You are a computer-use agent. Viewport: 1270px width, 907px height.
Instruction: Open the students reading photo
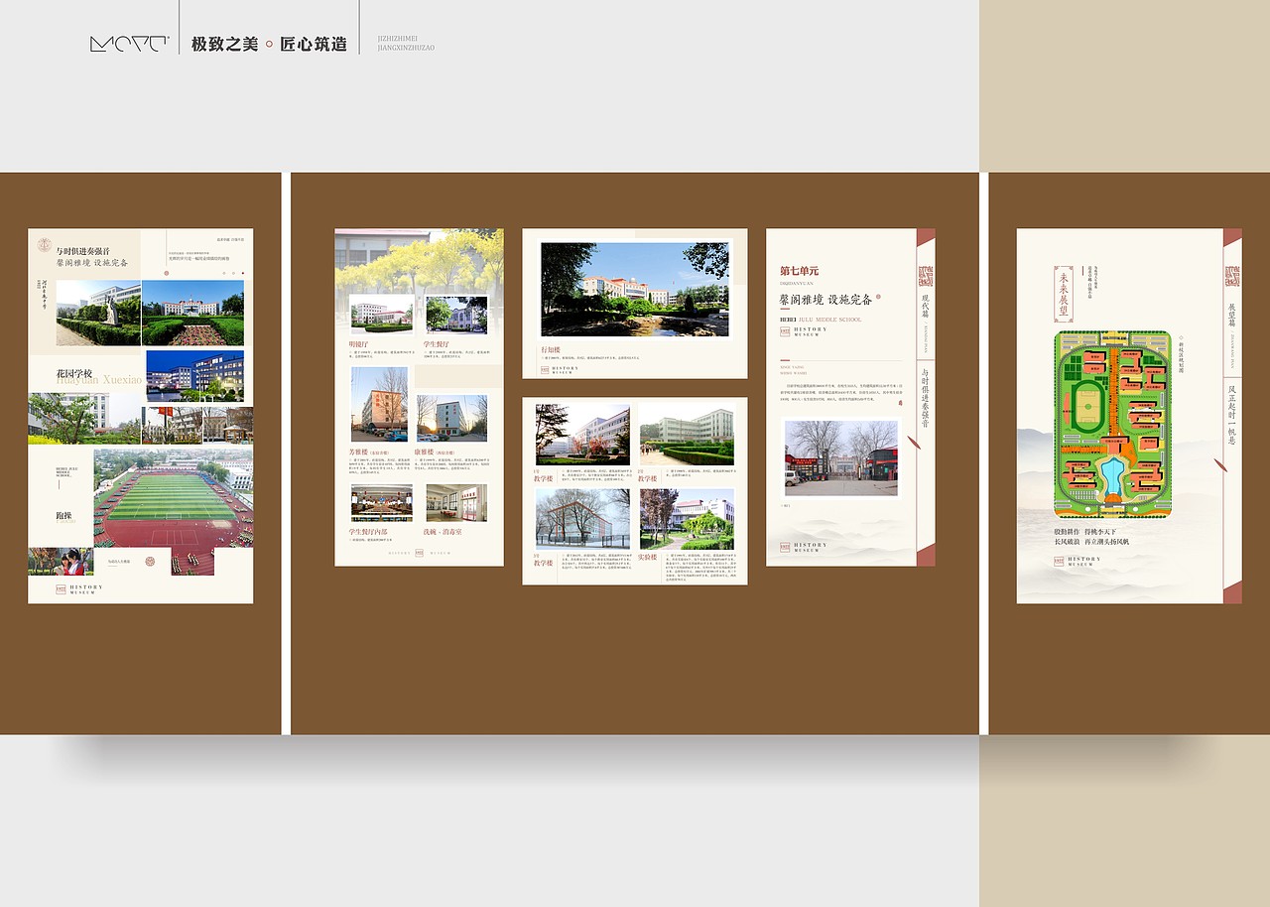(61, 562)
